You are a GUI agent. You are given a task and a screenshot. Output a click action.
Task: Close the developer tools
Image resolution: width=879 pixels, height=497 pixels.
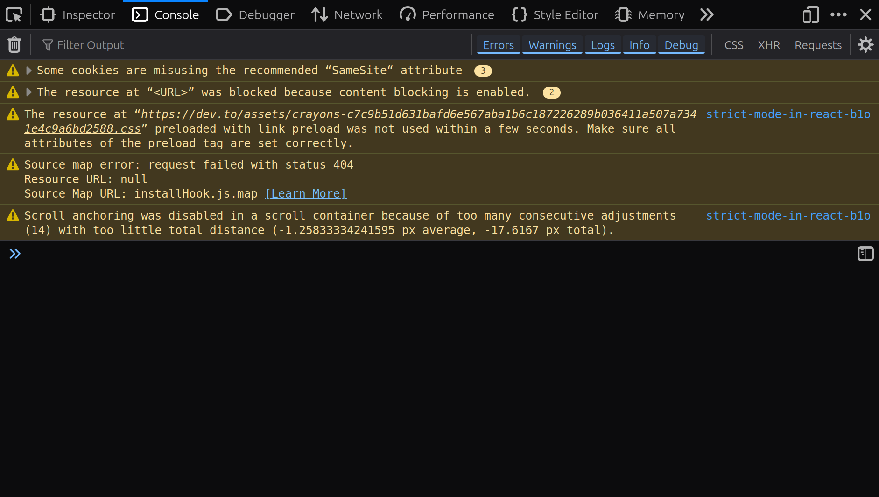click(x=865, y=15)
